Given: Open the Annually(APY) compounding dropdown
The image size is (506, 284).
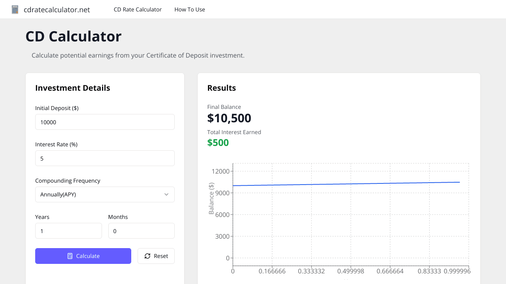Looking at the screenshot, I should pyautogui.click(x=105, y=194).
